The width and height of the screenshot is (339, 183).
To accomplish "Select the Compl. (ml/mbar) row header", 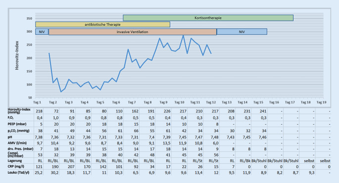I will [x=15, y=154].
